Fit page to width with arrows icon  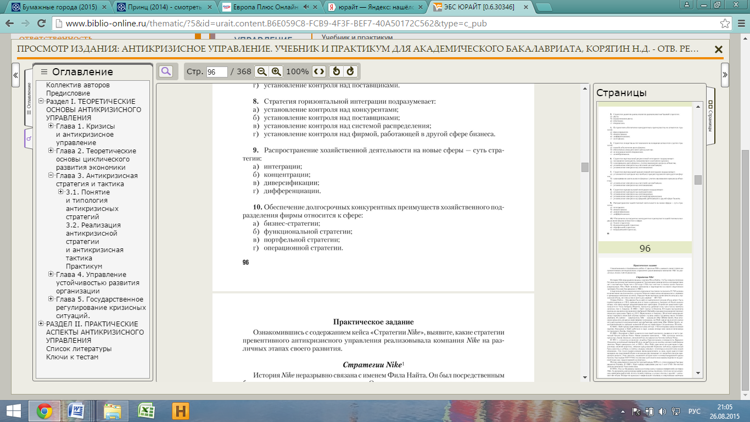(x=319, y=71)
